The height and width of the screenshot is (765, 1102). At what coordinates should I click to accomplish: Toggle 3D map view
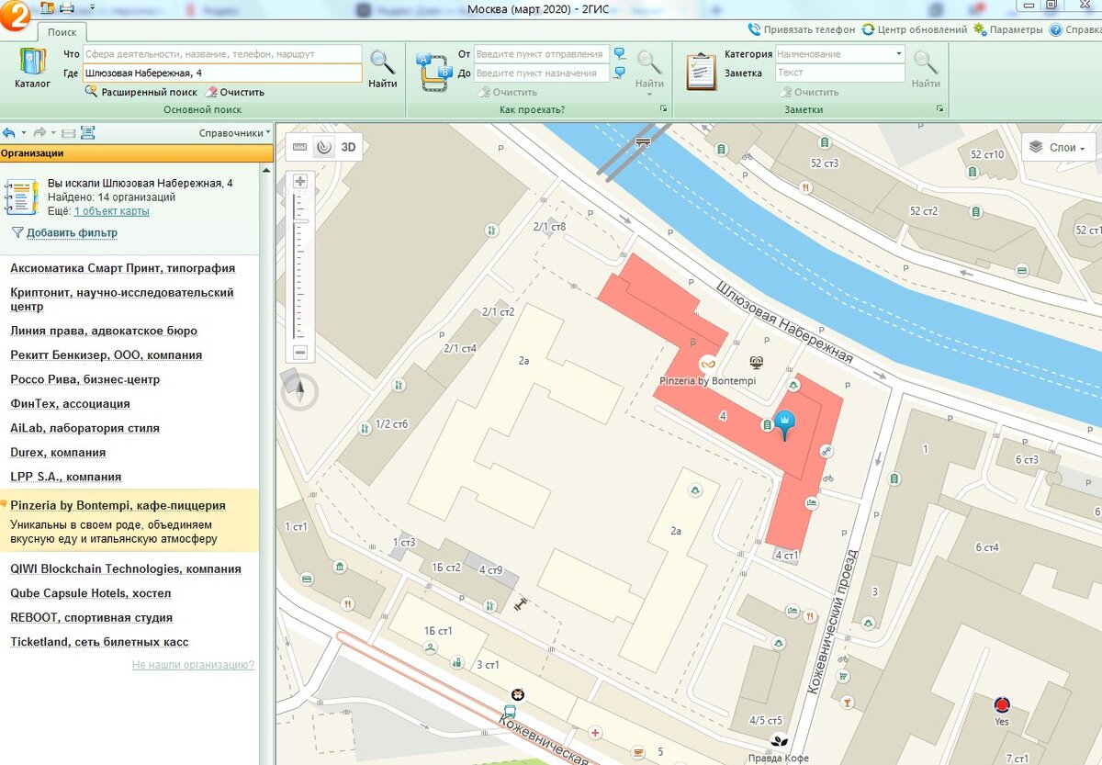pos(349,146)
